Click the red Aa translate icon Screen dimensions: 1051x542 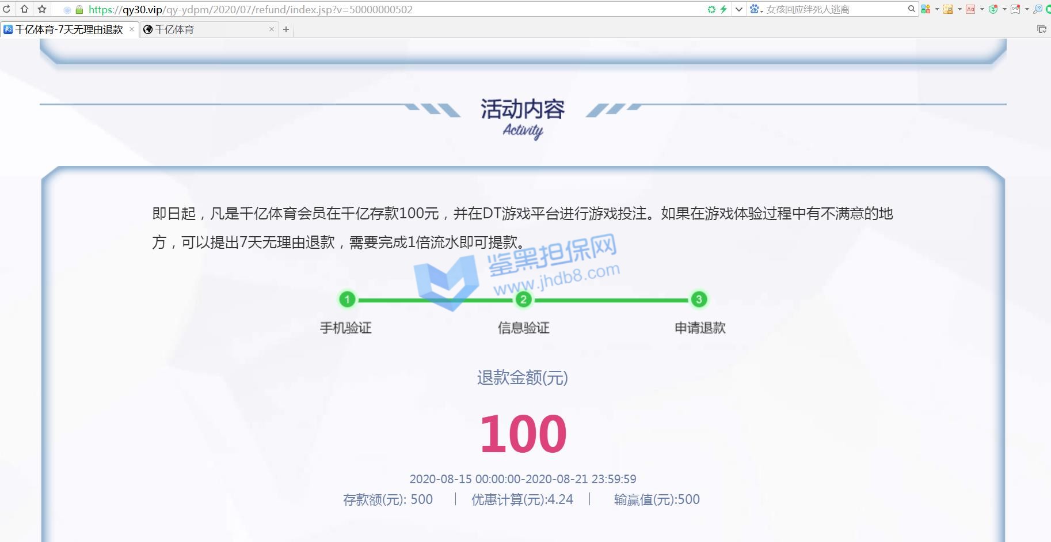(970, 9)
